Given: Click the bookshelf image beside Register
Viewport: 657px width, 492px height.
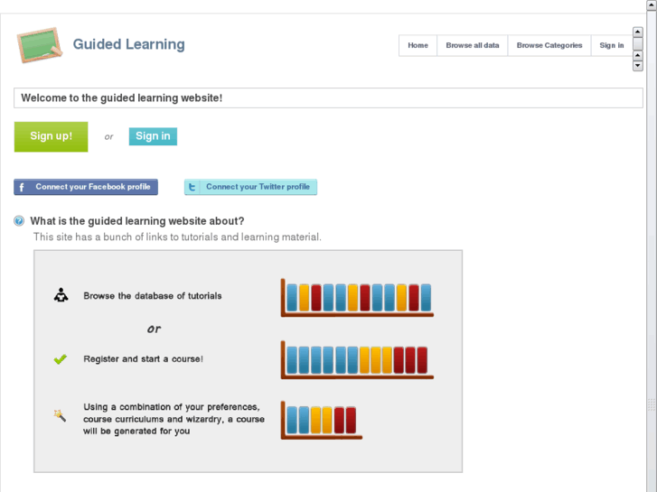Looking at the screenshot, I should (357, 360).
